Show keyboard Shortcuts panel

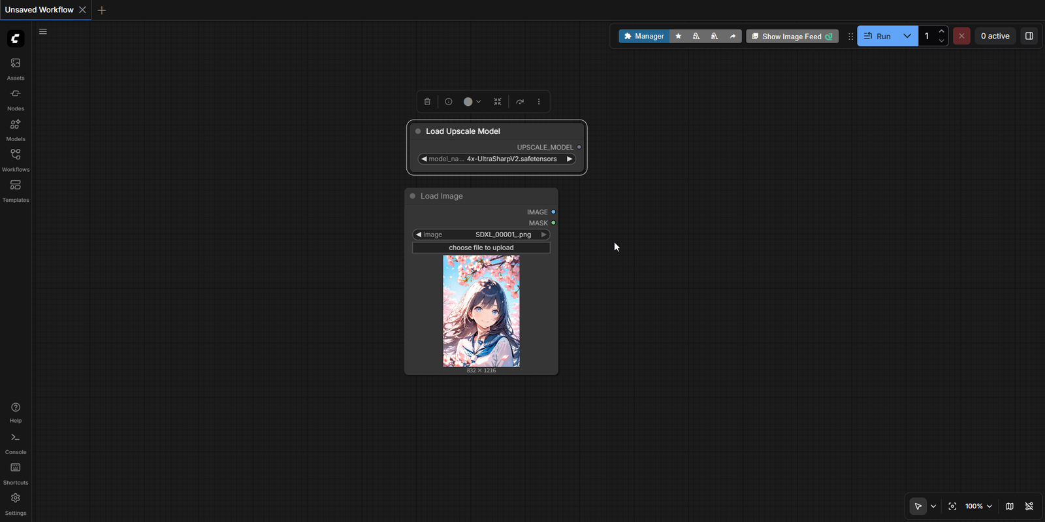pos(16,474)
